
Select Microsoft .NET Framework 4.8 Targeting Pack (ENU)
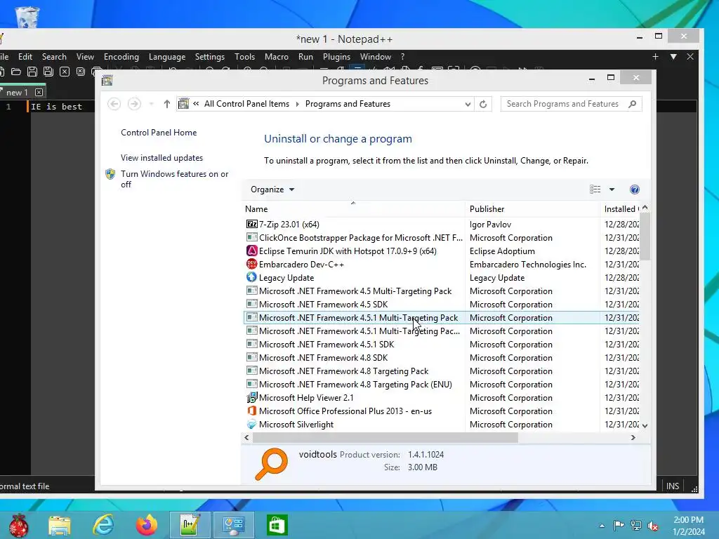coord(441,384)
